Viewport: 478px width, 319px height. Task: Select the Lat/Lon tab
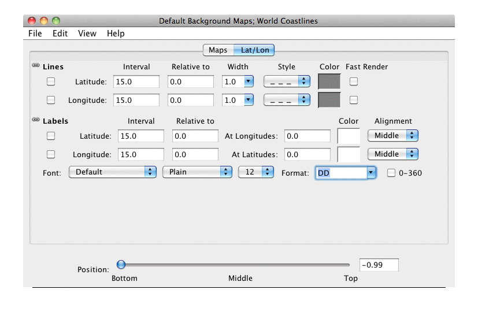pos(255,50)
